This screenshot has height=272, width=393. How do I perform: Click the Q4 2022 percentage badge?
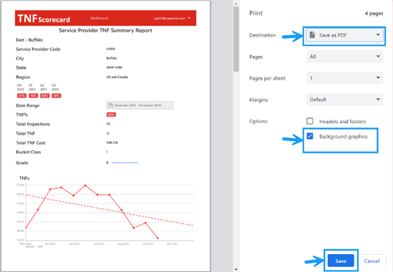(21, 96)
